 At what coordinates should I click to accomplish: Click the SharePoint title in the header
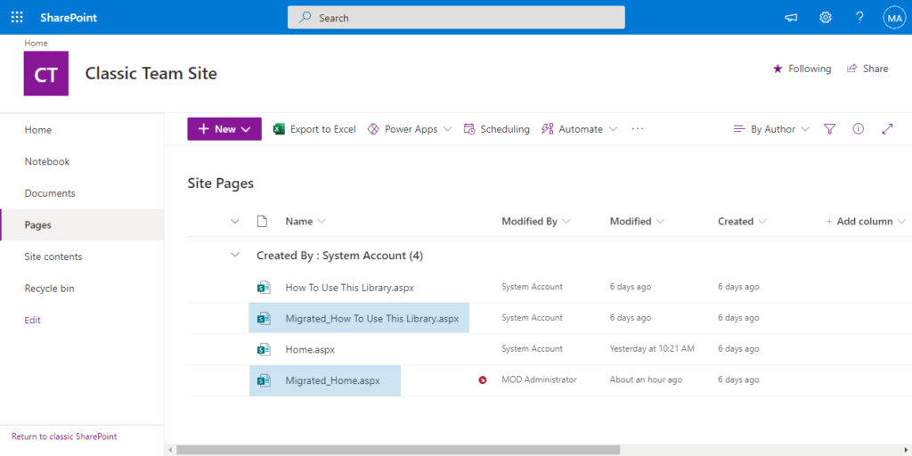tap(69, 18)
